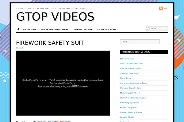The height and width of the screenshot is (122, 184).
Task: Open the General category link
Action: click(20, 48)
